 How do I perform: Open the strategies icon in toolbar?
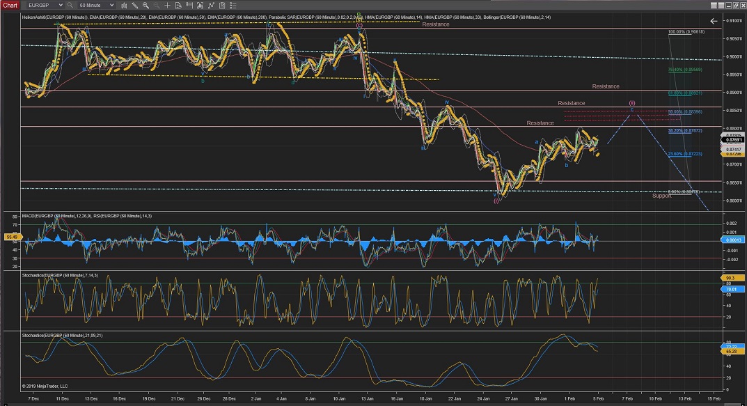(x=211, y=6)
